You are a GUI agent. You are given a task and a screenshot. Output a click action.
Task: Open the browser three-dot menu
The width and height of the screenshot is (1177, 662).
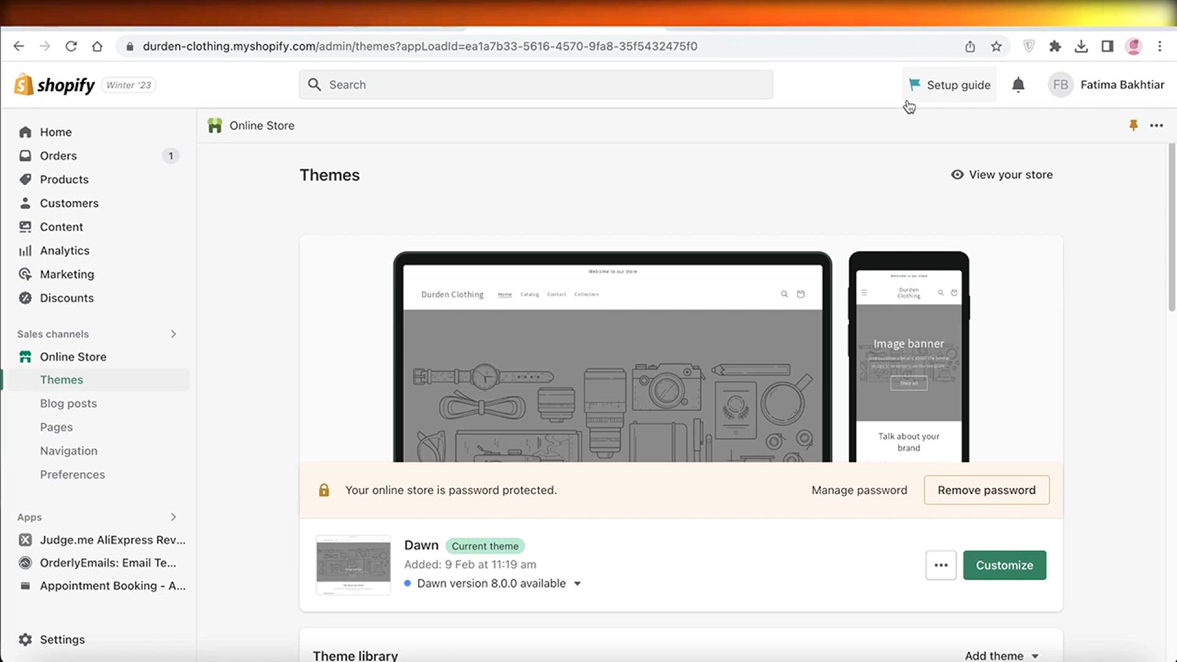tap(1159, 46)
